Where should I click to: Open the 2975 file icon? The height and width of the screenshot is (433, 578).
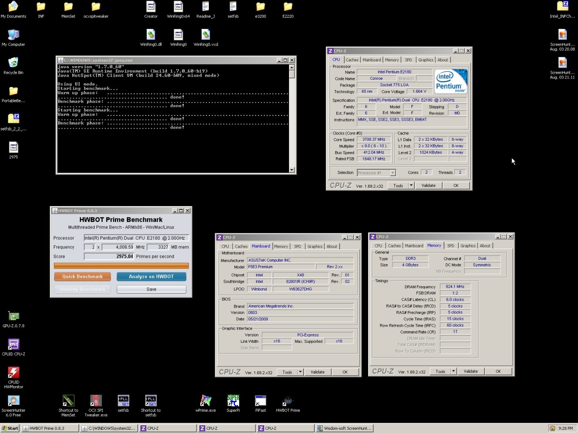(13, 150)
